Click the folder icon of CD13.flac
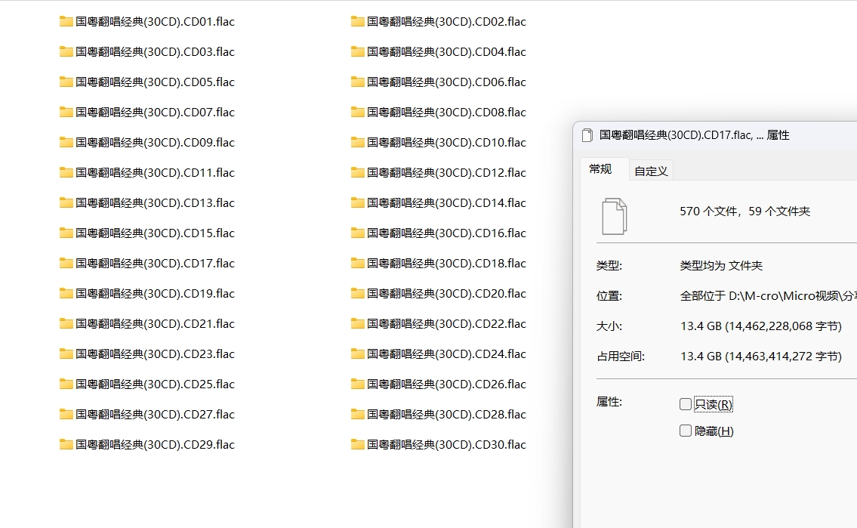 point(66,202)
